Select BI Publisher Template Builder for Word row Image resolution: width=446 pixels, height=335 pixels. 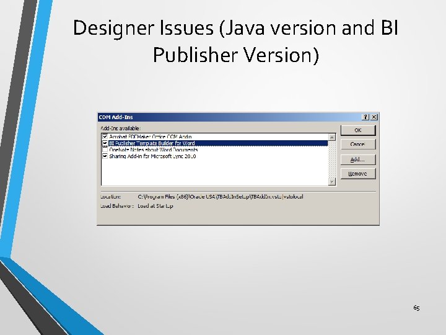tap(215, 143)
